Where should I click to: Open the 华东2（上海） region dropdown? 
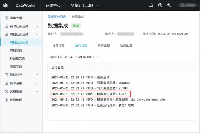click(85, 5)
